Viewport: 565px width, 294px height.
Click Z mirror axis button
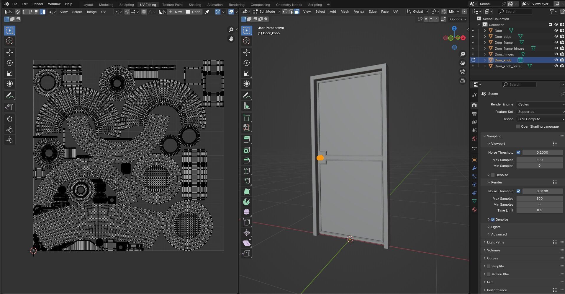pyautogui.click(x=436, y=19)
